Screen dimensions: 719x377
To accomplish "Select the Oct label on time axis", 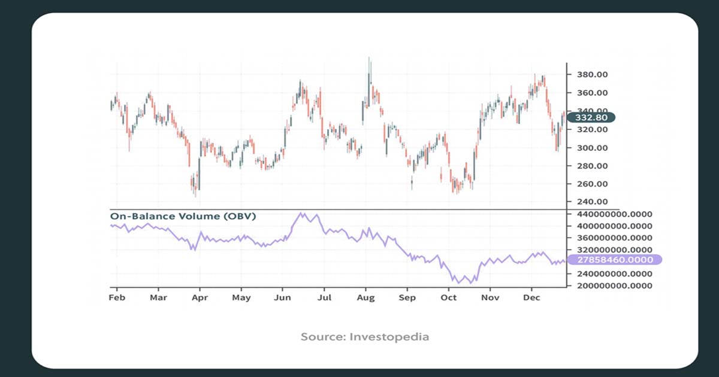I will coord(448,297).
